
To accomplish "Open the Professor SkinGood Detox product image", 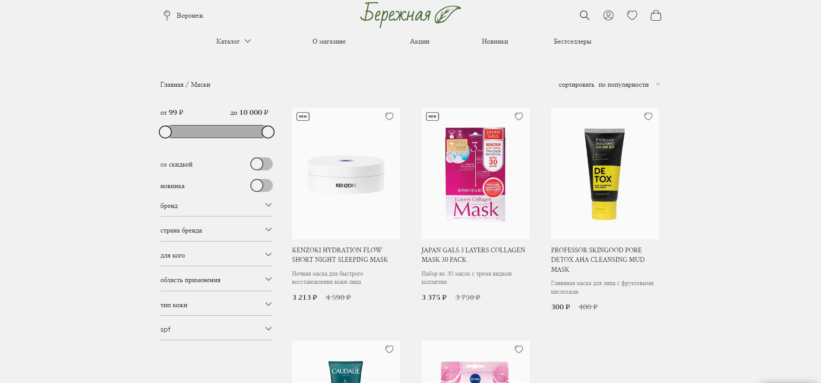I will point(605,173).
